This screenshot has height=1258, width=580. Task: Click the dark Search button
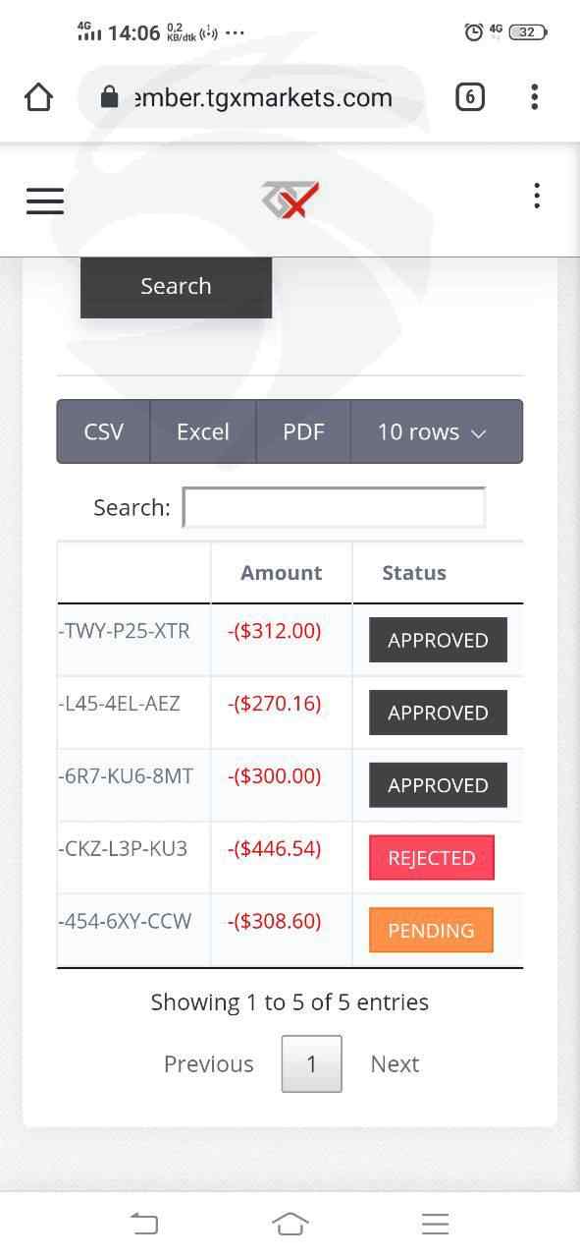[176, 286]
